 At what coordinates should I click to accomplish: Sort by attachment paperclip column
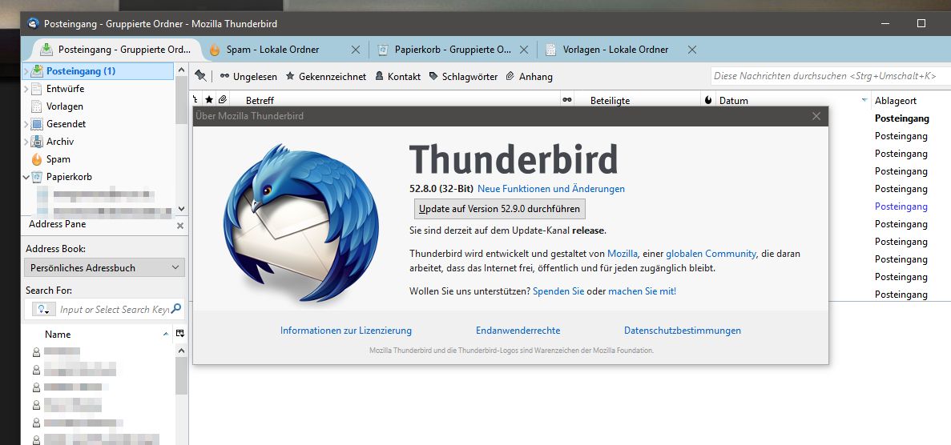(223, 99)
